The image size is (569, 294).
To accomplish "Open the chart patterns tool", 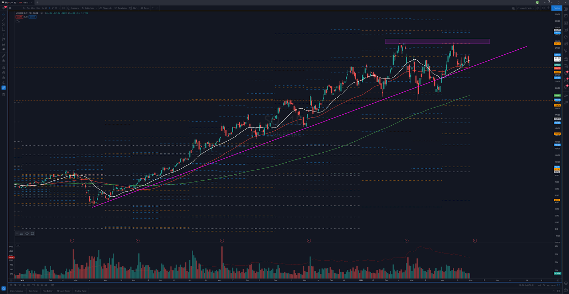I will pos(4,39).
